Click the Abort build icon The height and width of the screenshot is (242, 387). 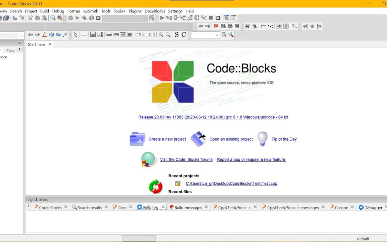point(98,18)
